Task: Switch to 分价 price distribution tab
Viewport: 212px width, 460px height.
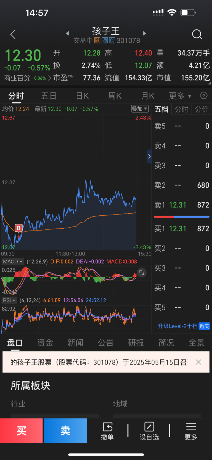Action: click(x=202, y=109)
